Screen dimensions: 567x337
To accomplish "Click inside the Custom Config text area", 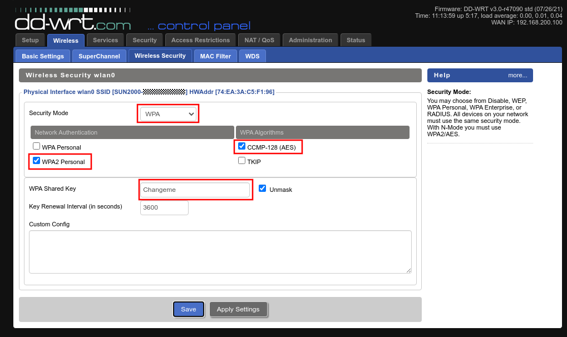I will pyautogui.click(x=220, y=252).
